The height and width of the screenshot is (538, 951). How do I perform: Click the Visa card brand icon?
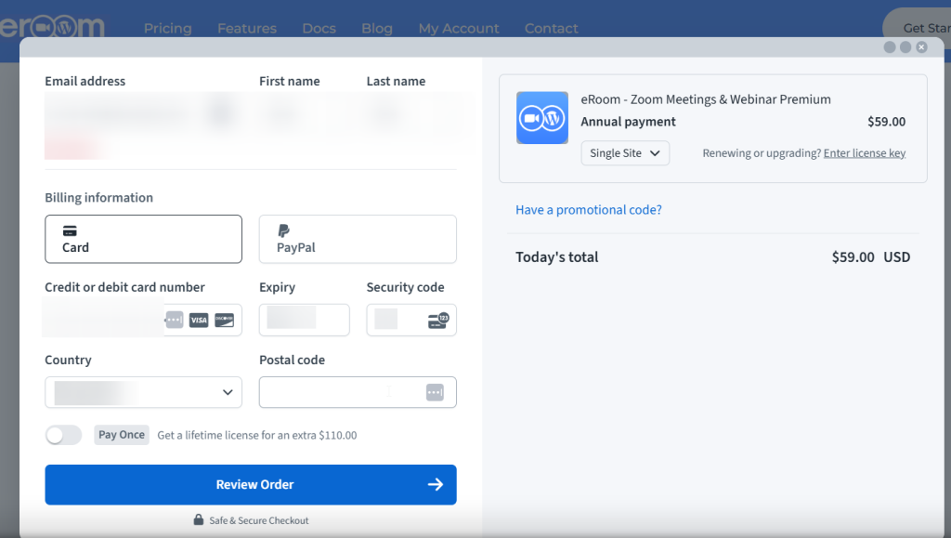pos(198,320)
